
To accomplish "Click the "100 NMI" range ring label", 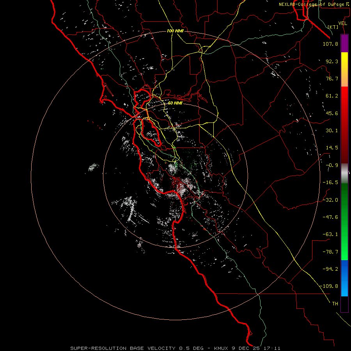I will (x=175, y=31).
